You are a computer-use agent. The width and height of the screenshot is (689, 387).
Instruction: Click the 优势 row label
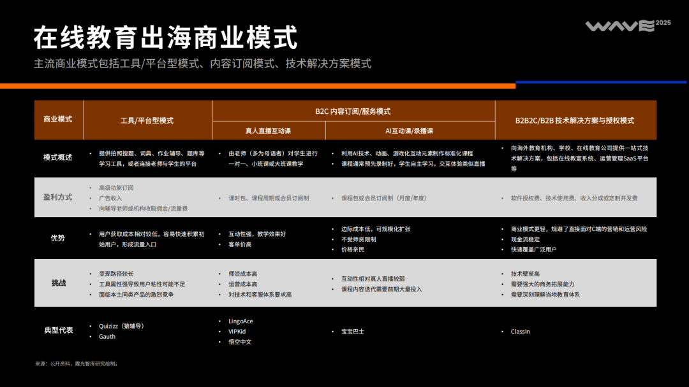(x=57, y=237)
